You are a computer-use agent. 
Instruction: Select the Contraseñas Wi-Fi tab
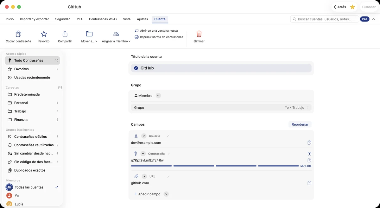[103, 19]
